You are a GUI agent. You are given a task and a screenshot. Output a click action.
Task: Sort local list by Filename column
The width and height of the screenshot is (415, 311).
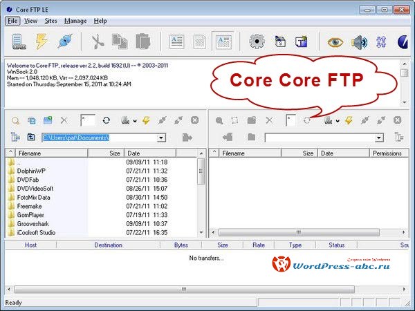tap(52, 153)
